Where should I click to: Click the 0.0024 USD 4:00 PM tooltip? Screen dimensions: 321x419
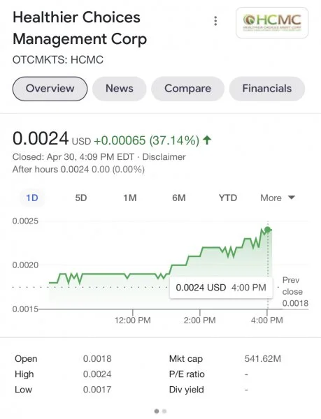(221, 288)
